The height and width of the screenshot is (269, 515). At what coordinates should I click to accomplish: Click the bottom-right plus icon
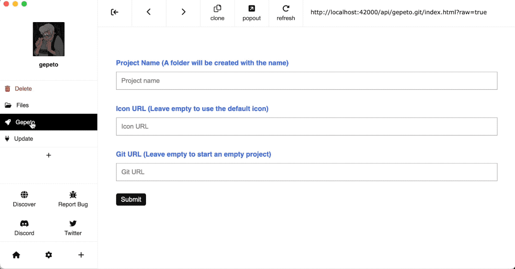pos(81,255)
